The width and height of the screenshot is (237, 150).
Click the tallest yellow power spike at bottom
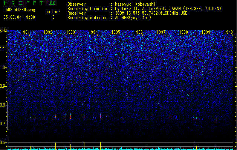pos(71,145)
